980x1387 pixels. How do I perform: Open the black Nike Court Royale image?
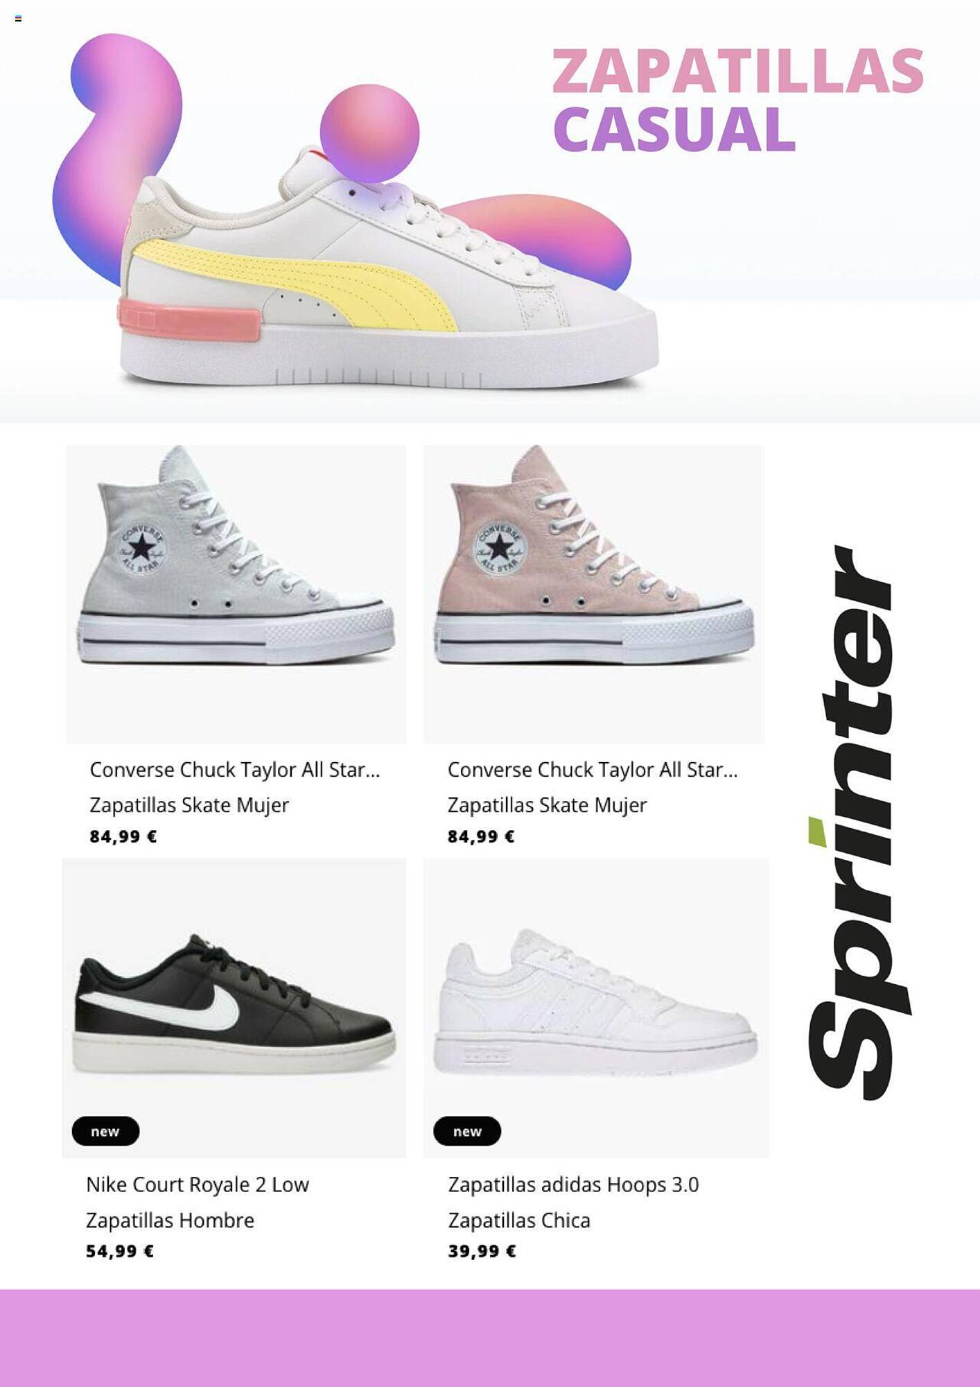coord(234,1008)
